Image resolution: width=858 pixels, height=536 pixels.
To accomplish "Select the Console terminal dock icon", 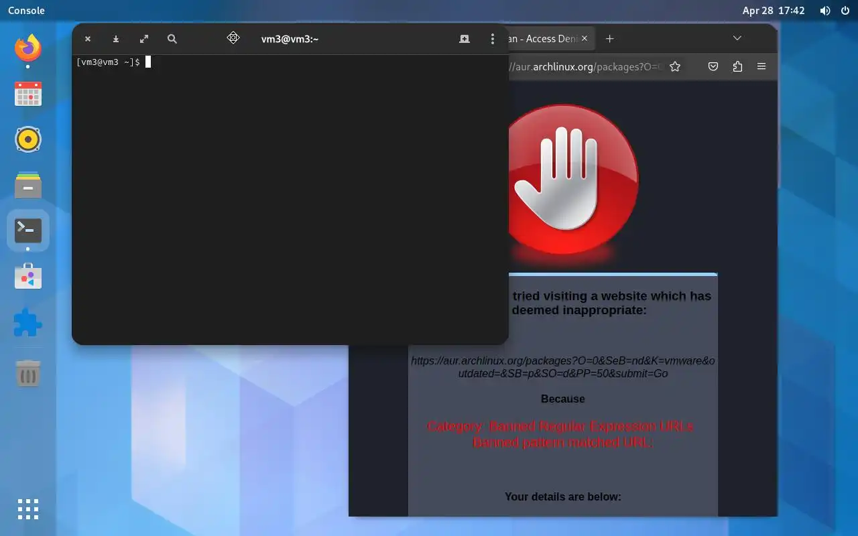I will [x=27, y=230].
